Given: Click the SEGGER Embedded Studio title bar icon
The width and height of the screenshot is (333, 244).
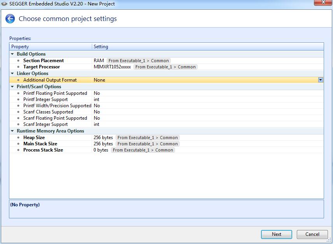Looking at the screenshot, I should click(4, 4).
